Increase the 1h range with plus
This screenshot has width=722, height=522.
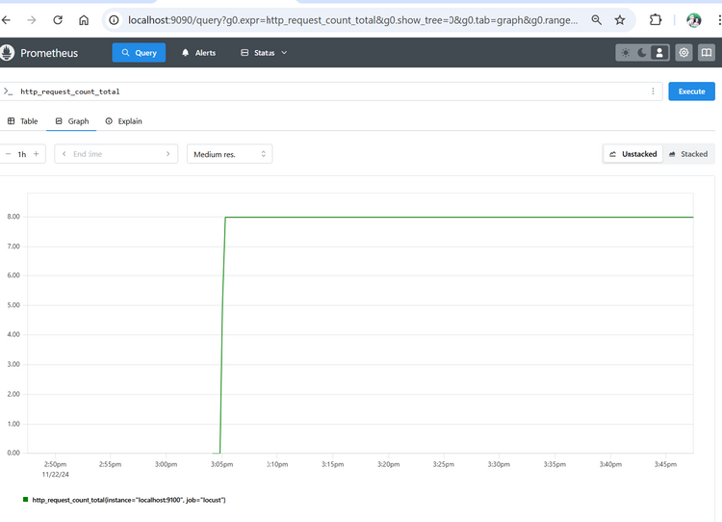coord(37,154)
